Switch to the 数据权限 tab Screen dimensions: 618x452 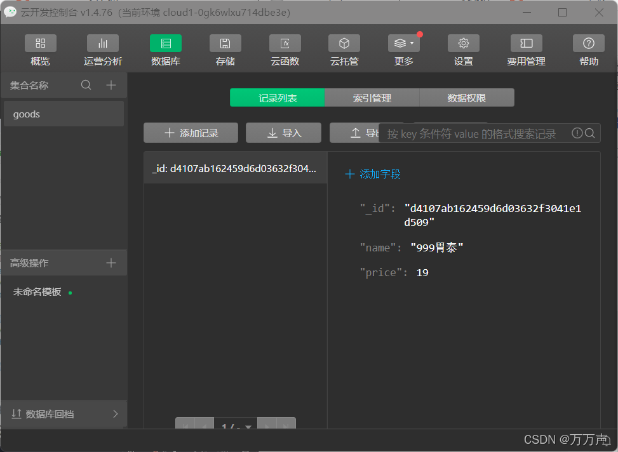(467, 98)
